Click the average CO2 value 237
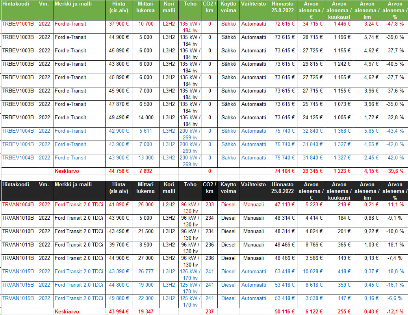 coord(210,311)
